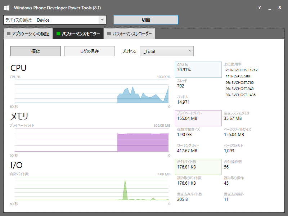The height and width of the screenshot is (216, 288).
Task: Click the Windows logo icon in title bar
Action: pyautogui.click(x=6, y=8)
